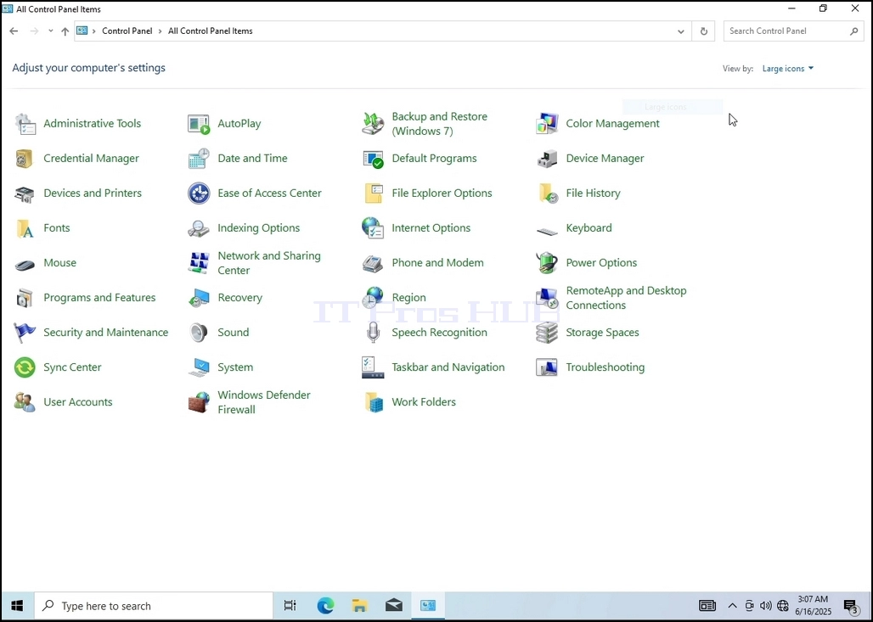Click the Windows Defender Firewall icon
This screenshot has height=622, width=873.
tap(199, 402)
